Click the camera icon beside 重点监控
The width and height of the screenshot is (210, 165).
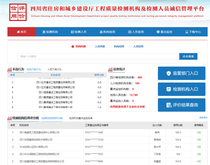[x=158, y=32]
